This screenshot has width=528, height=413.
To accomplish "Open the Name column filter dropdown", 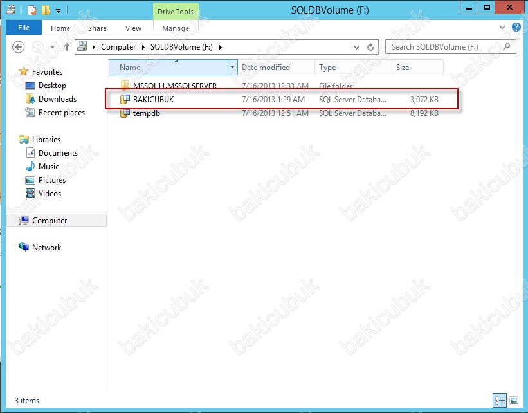I will click(x=232, y=68).
